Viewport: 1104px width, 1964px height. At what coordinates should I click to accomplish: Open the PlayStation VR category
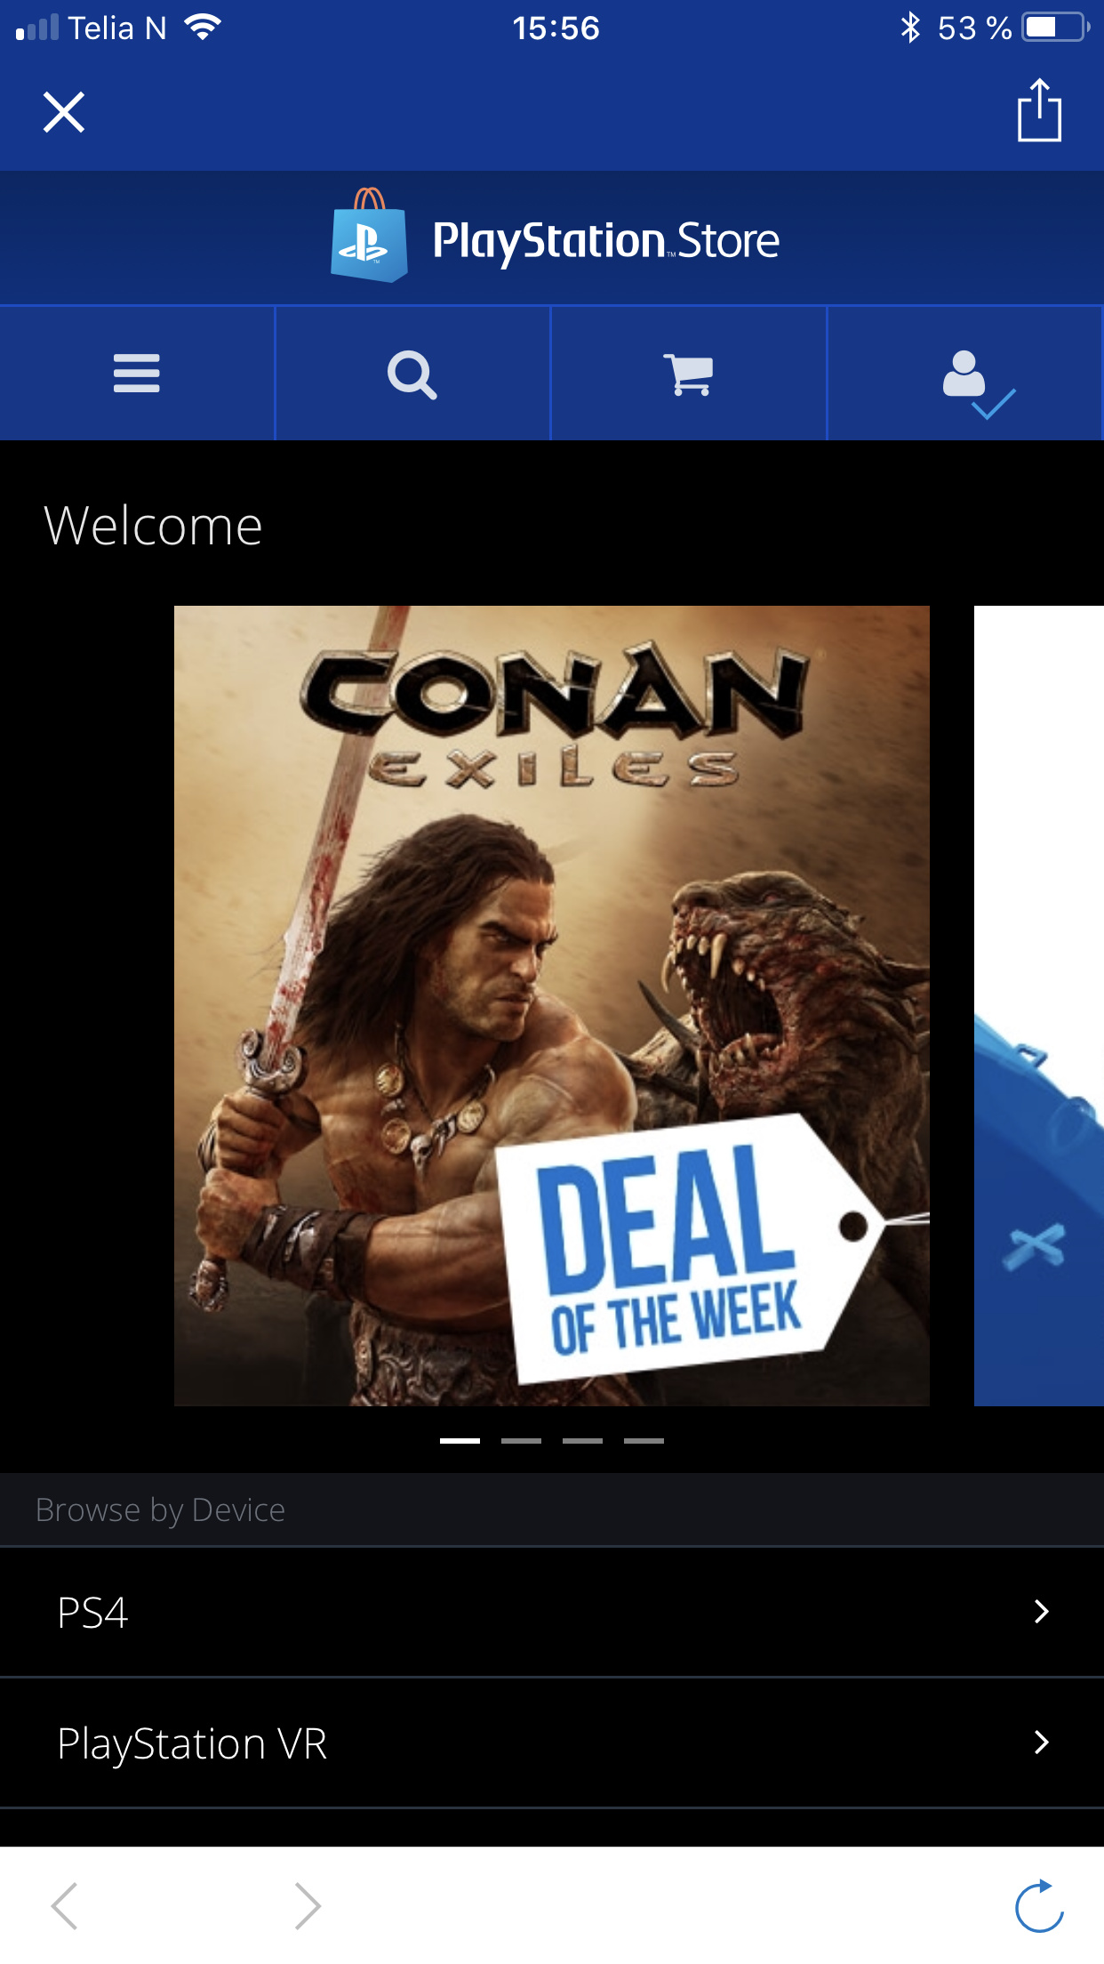pos(552,1743)
